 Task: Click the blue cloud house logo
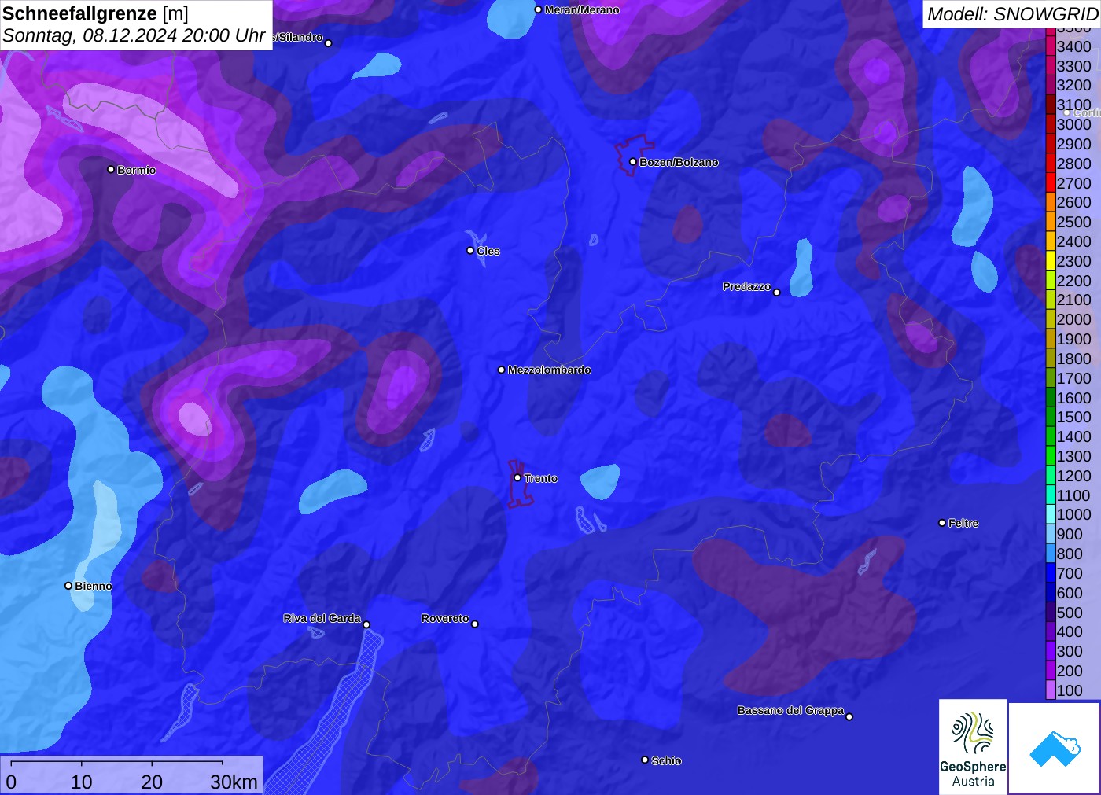click(x=1055, y=748)
